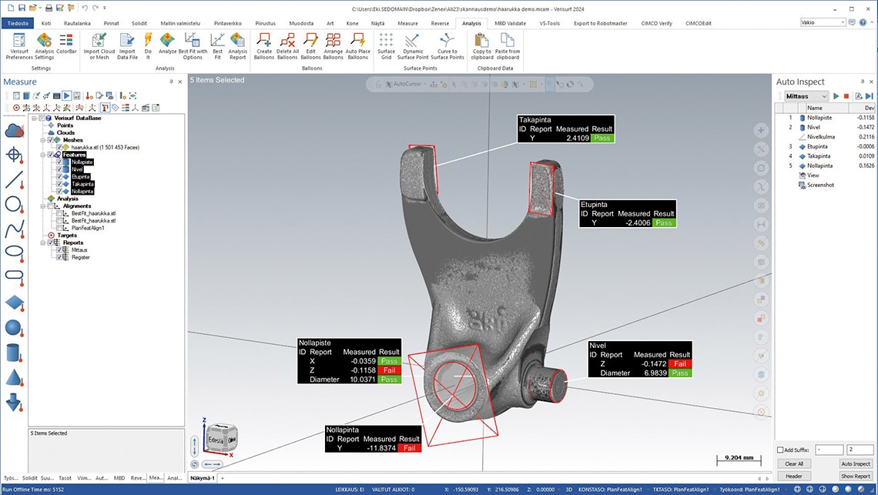Screen dimensions: 878x495
Task: Generate the Analysis Report
Action: (237, 46)
